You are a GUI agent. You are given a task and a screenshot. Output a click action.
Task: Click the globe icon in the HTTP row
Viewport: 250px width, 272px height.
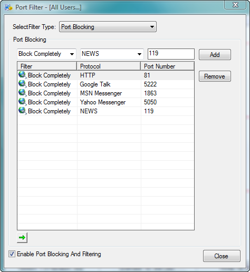point(23,75)
